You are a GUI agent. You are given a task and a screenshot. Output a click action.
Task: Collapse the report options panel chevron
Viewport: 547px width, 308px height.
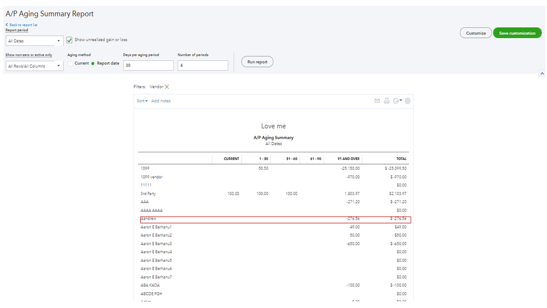point(542,73)
